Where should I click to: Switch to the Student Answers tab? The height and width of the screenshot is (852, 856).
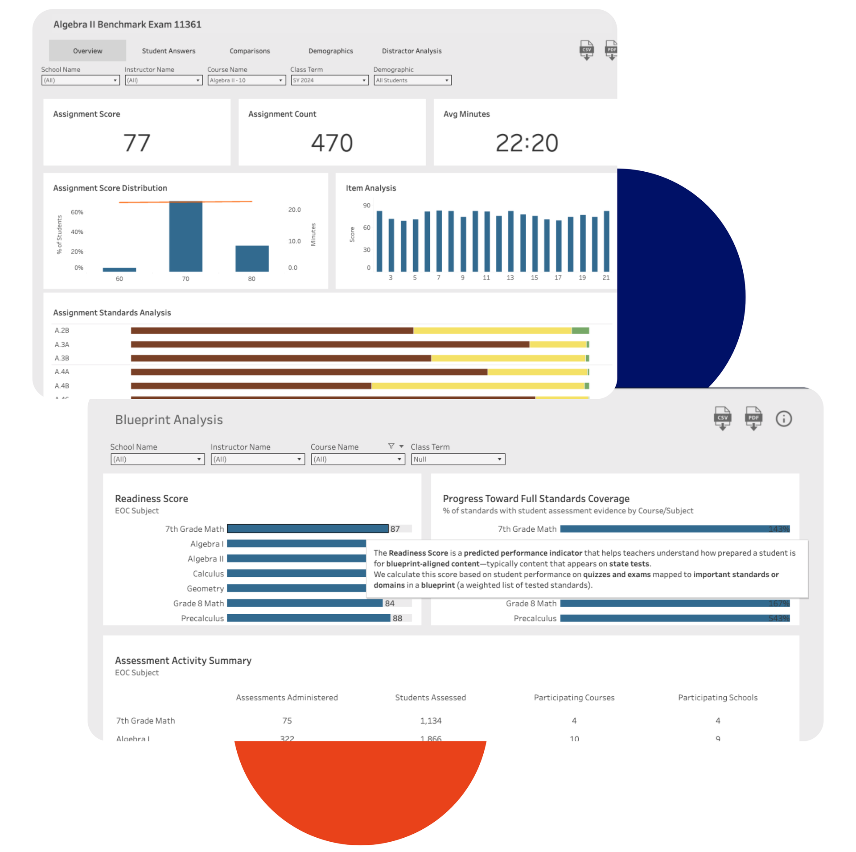coord(169,51)
